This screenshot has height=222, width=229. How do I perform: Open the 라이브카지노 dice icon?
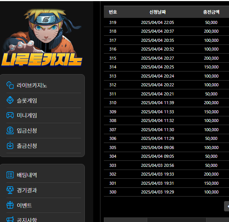tap(10, 85)
